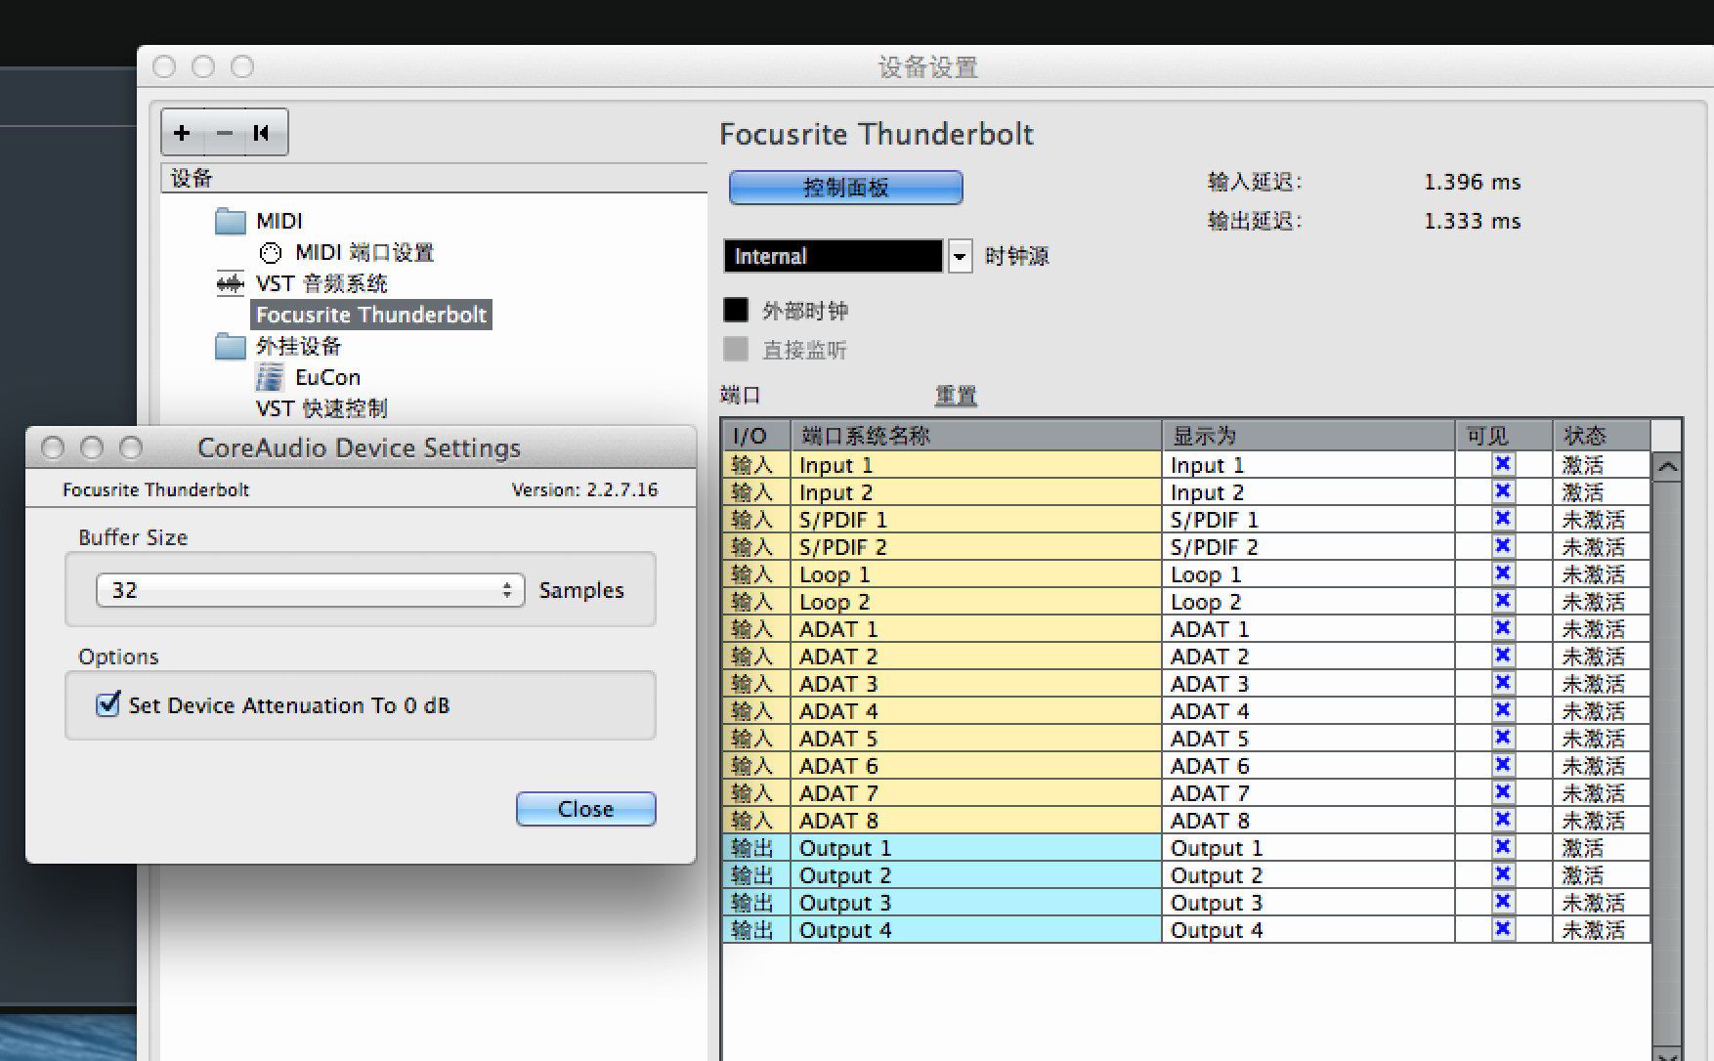Click the reset device list icon
The width and height of the screenshot is (1714, 1061).
(x=262, y=133)
